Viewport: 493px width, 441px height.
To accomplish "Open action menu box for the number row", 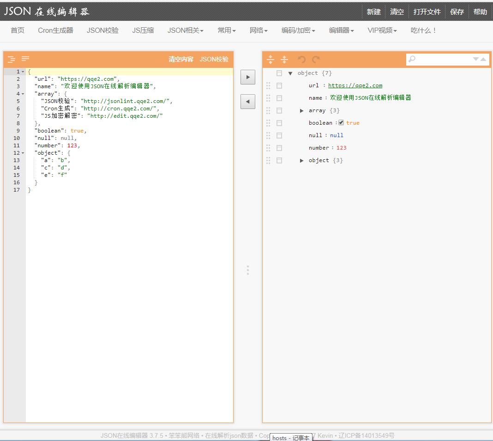I will [279, 148].
